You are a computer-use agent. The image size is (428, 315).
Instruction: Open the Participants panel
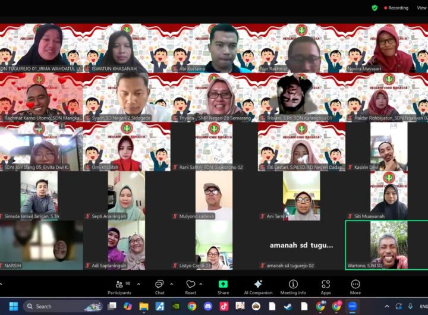tap(119, 286)
